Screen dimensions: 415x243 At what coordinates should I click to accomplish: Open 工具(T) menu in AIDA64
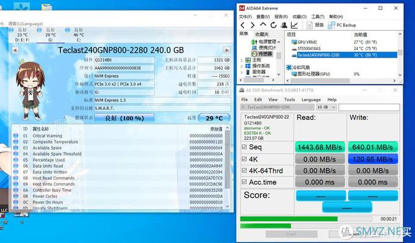click(317, 16)
